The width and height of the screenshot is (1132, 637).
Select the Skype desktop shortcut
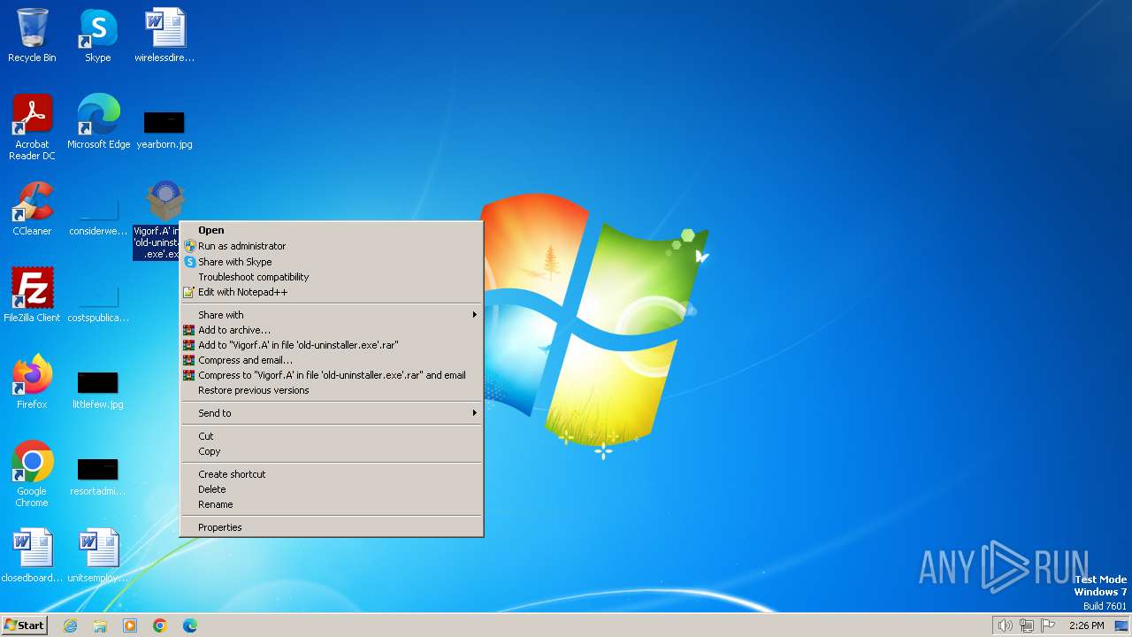pos(98,35)
